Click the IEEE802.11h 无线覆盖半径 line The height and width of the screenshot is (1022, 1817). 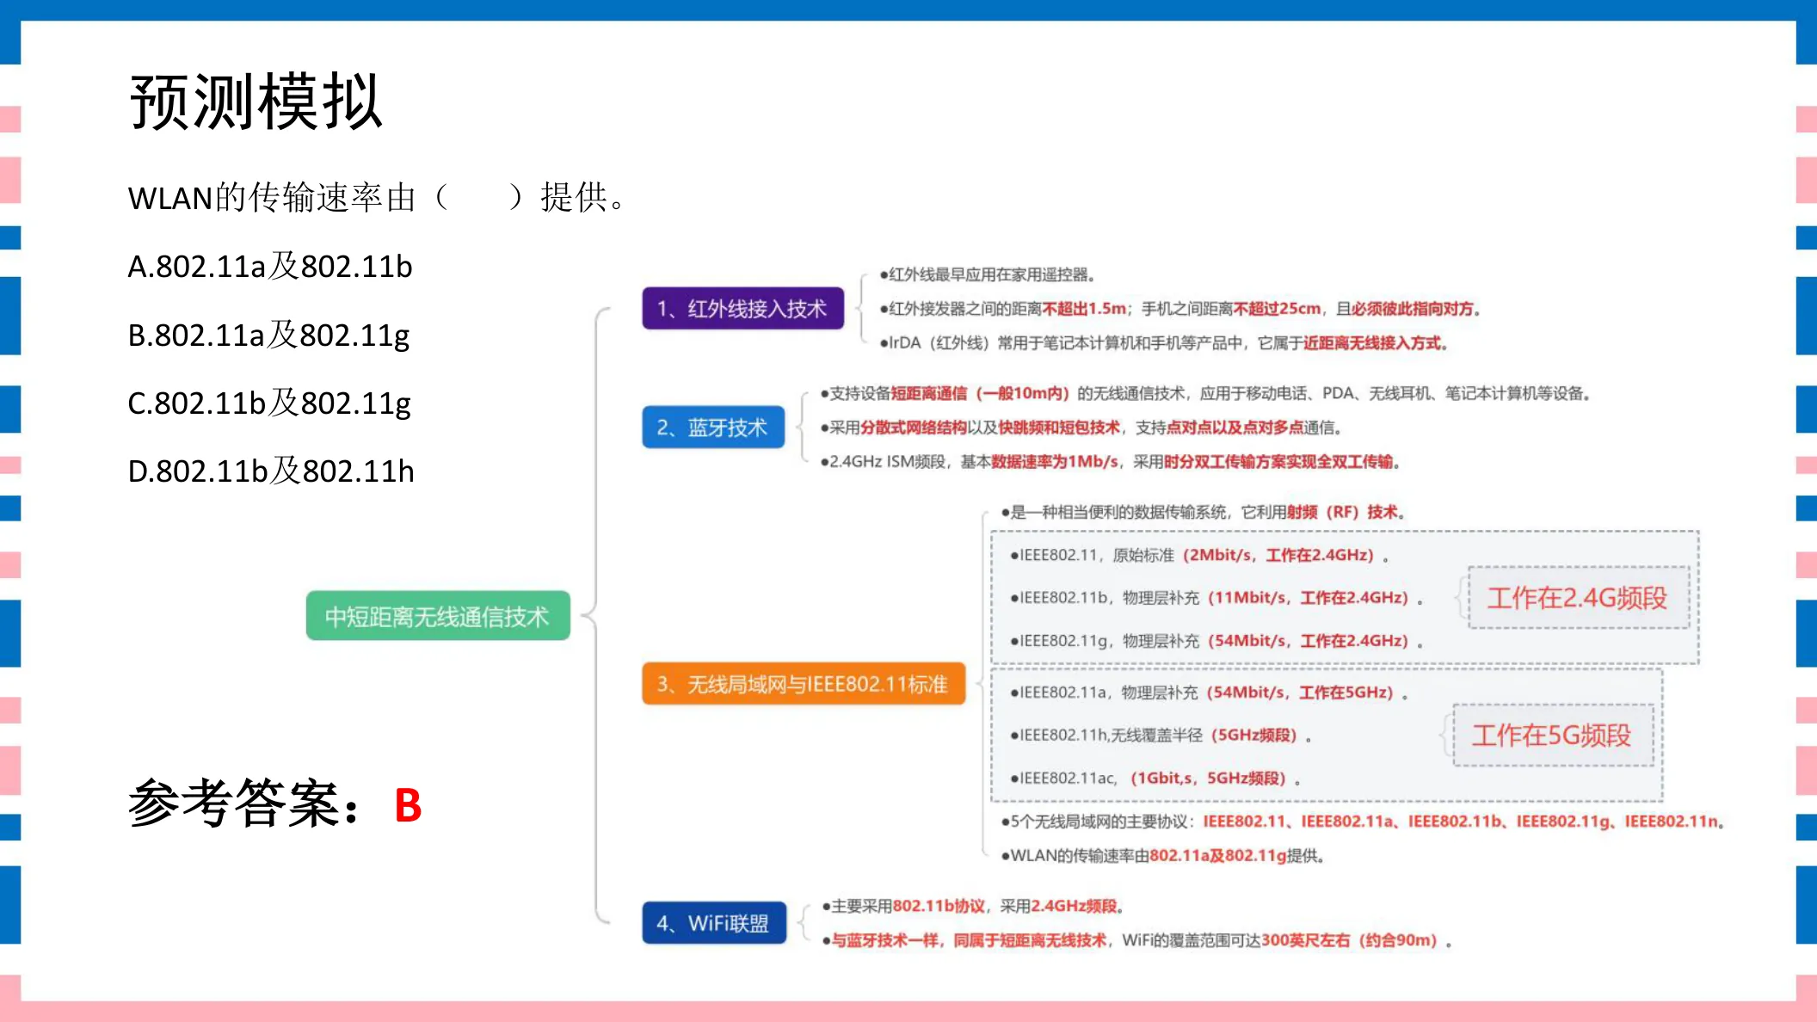coord(1161,736)
